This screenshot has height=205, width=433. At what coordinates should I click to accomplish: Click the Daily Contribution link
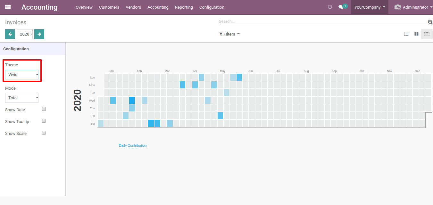(133, 145)
